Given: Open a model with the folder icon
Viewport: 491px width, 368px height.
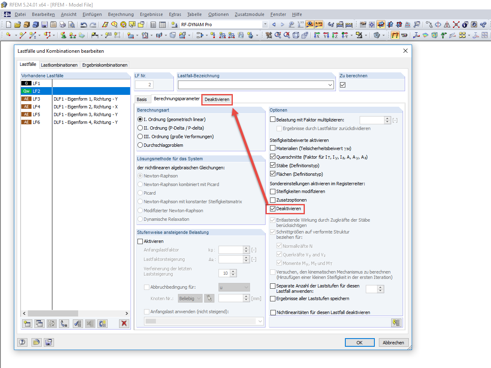Looking at the screenshot, I should [18, 25].
